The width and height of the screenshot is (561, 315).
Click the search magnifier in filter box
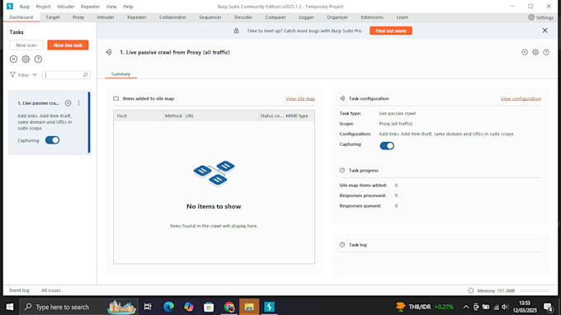(85, 75)
